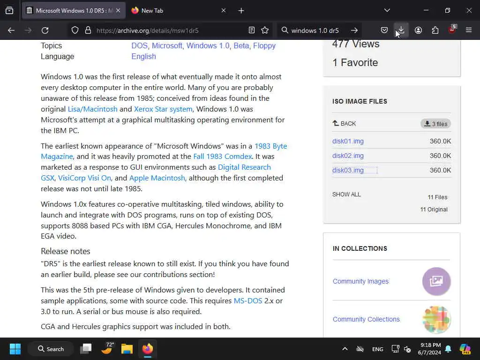Open Community Collections link
This screenshot has height=360, width=480.
coord(366,319)
